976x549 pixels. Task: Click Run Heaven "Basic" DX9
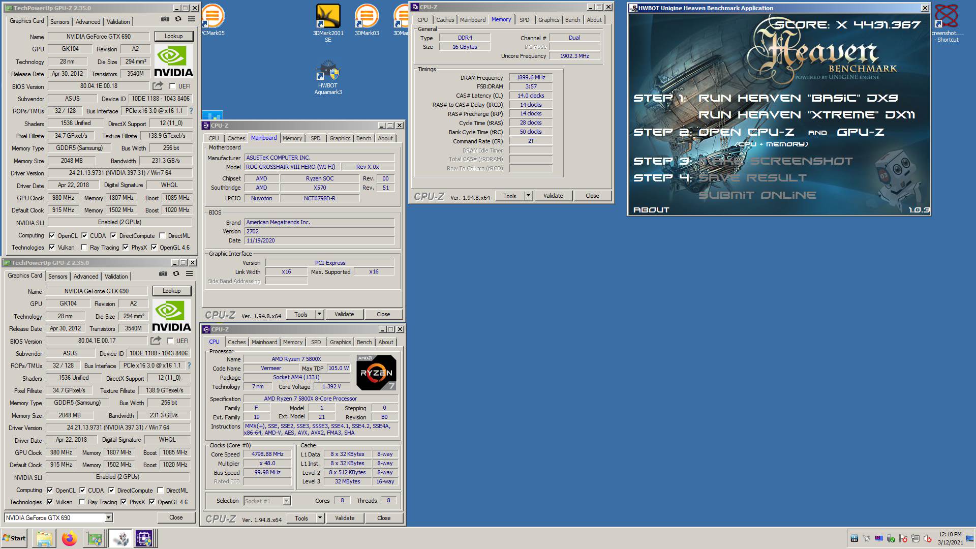798,98
